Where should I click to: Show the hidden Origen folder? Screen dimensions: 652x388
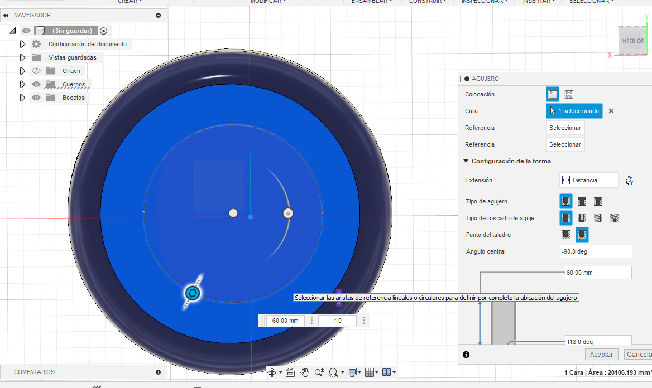36,71
